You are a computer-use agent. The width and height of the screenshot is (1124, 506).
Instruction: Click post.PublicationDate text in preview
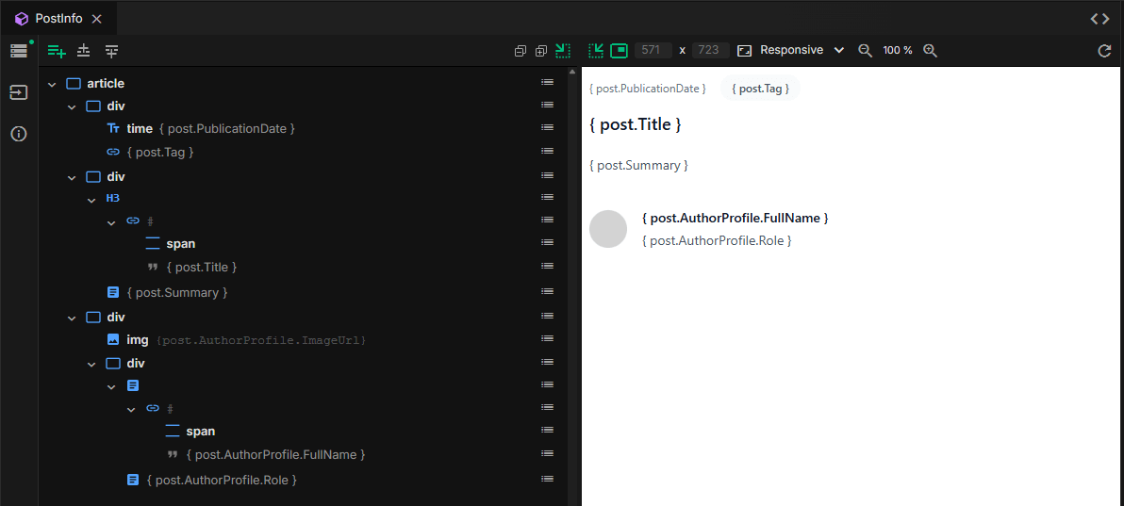click(x=647, y=89)
